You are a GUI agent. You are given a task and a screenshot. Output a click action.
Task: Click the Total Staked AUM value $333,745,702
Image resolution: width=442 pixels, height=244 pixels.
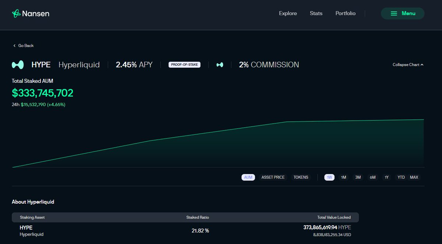[x=43, y=93]
